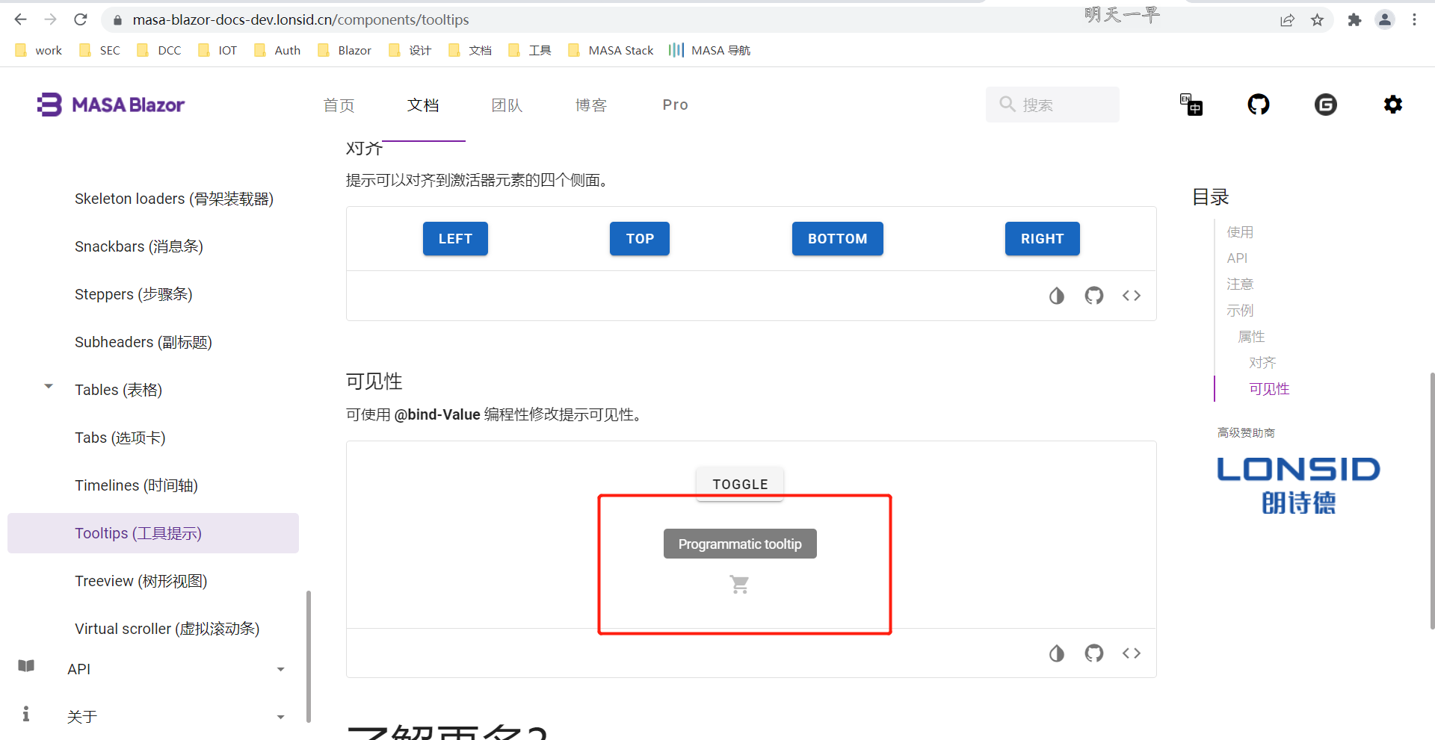This screenshot has height=740, width=1435.
Task: Open the language translate icon in header
Action: pos(1191,105)
